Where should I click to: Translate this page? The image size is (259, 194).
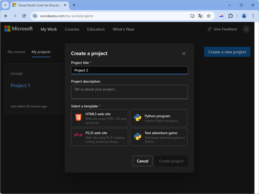201,16
